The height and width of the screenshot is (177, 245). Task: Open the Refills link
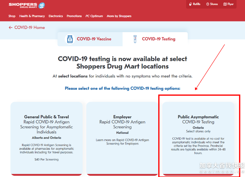tap(195, 4)
